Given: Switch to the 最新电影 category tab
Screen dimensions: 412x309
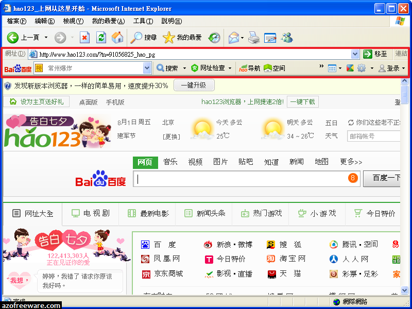Looking at the screenshot, I should point(147,213).
